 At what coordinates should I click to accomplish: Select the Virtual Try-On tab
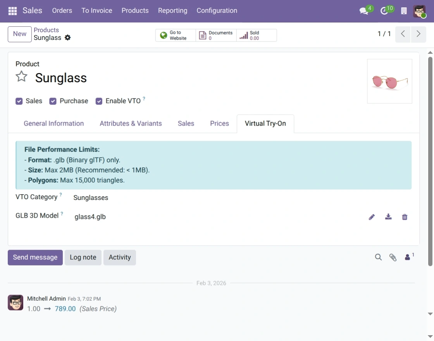coord(265,124)
